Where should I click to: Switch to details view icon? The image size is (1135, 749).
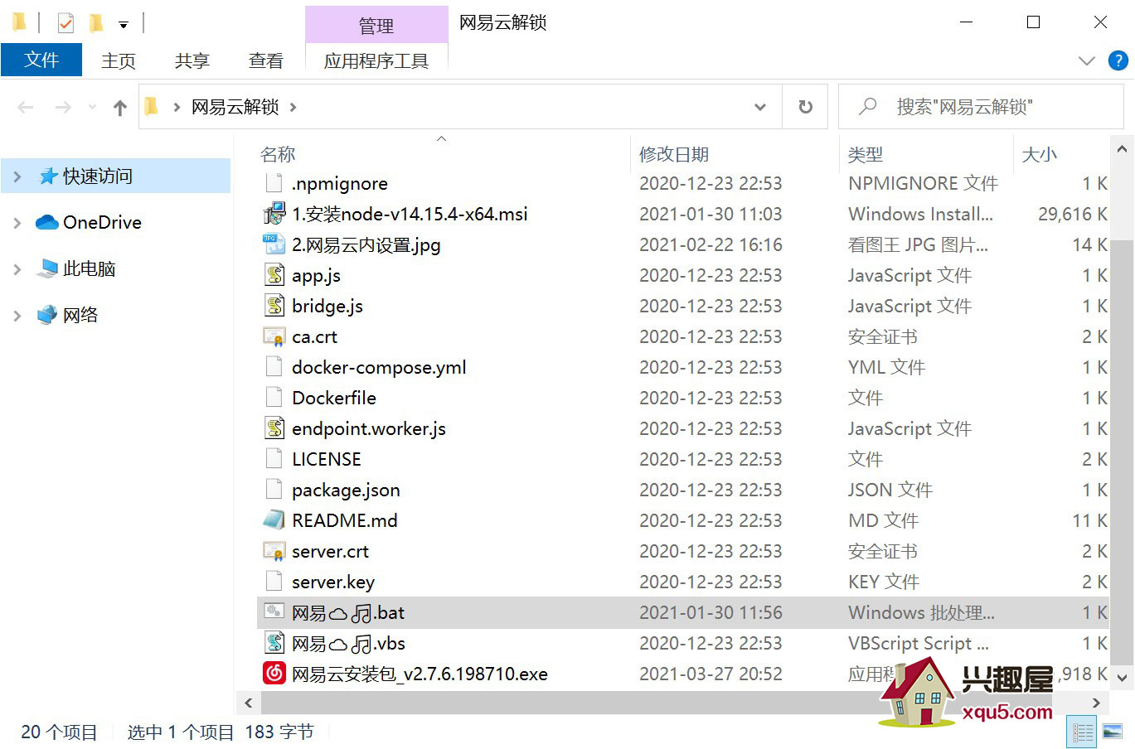point(1083,732)
